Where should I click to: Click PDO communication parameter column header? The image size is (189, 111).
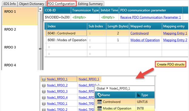point(151,10)
